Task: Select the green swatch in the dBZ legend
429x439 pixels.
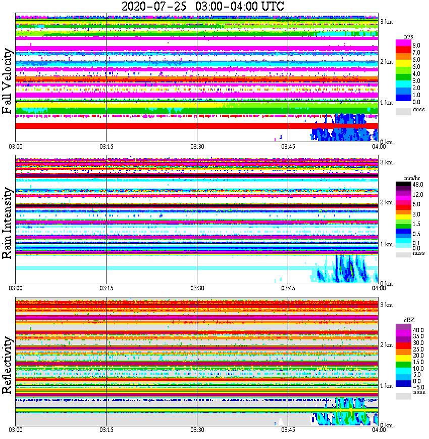Action: 403,365
